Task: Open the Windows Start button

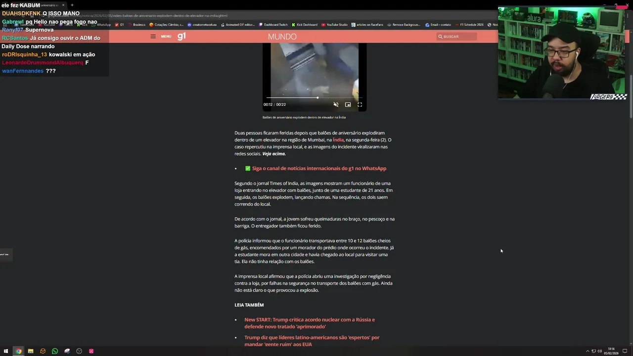Action: click(x=6, y=351)
